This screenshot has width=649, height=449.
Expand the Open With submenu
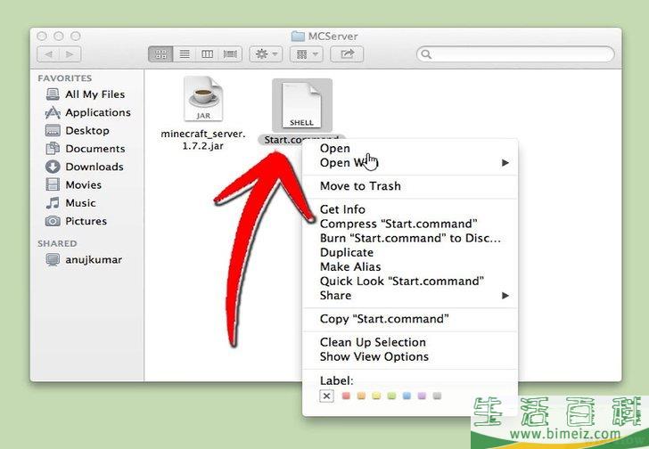tap(410, 163)
